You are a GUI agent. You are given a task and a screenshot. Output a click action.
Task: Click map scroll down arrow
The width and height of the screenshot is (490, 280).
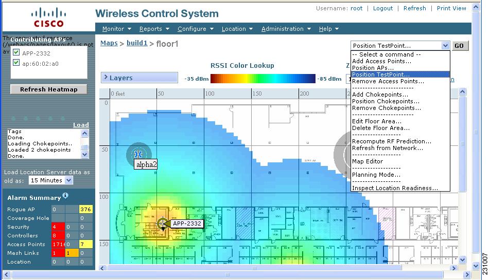point(463,259)
